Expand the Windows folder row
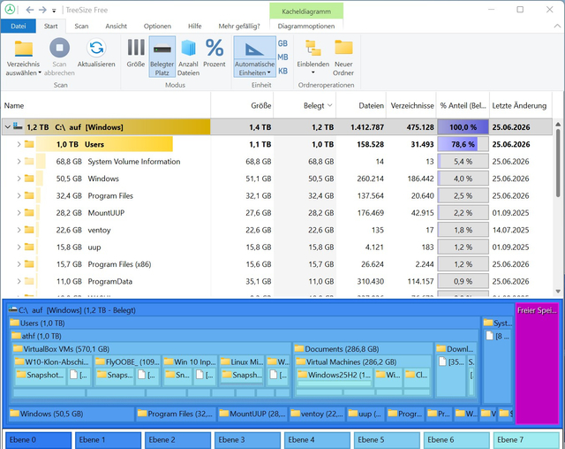The image size is (565, 449). [x=19, y=179]
